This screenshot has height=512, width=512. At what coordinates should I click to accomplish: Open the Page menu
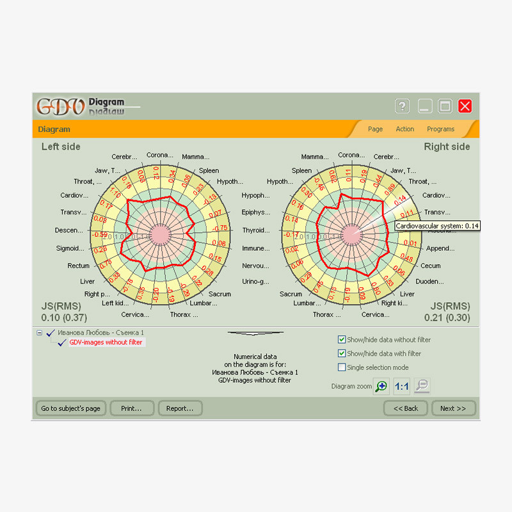[375, 129]
